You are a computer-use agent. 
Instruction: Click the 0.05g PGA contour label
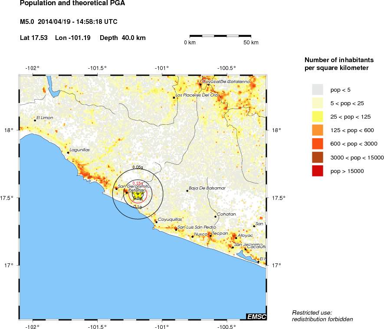click(x=138, y=167)
